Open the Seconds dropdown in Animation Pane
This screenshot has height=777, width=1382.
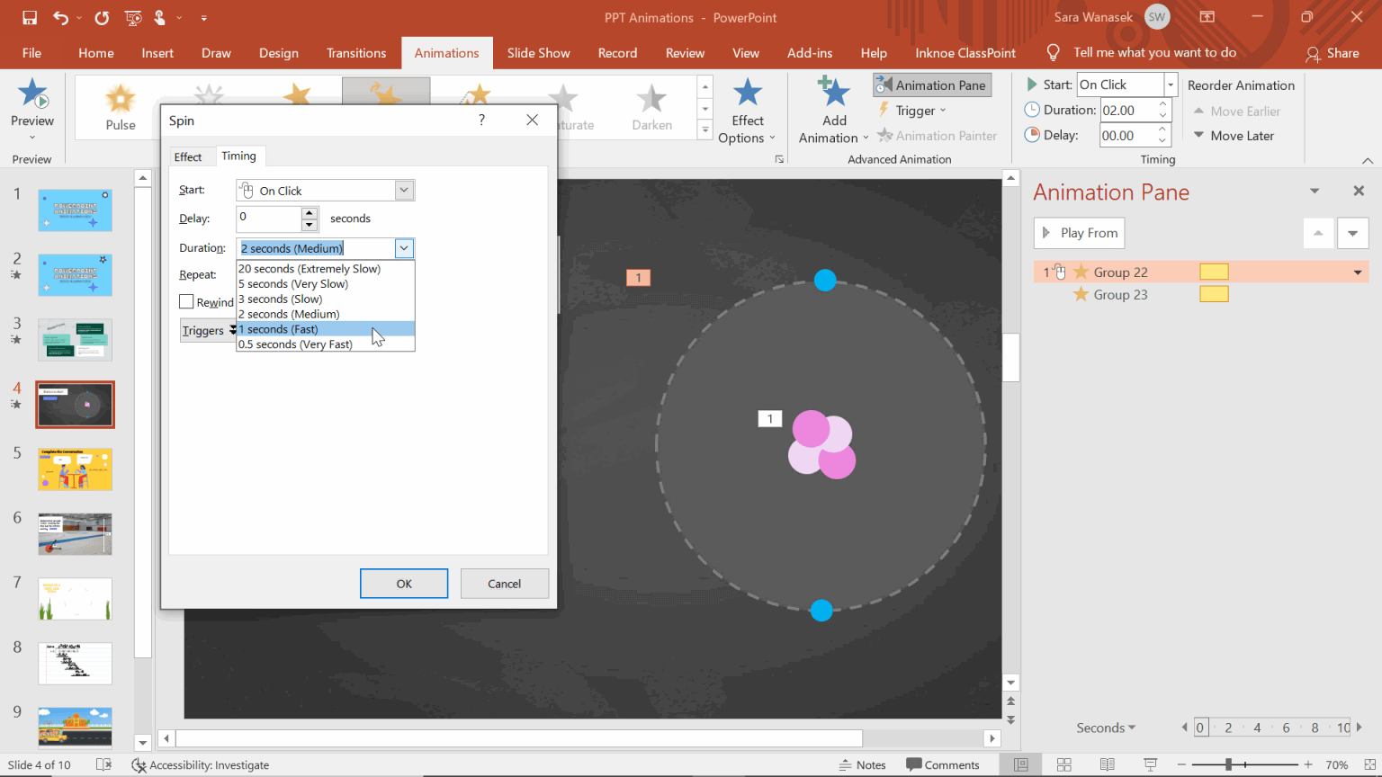tap(1106, 728)
